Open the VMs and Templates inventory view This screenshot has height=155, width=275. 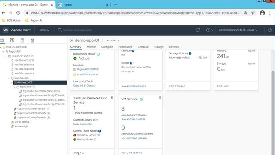[x=12, y=40]
